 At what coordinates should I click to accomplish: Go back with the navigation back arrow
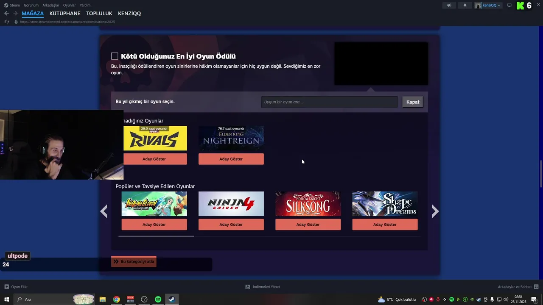pos(6,14)
